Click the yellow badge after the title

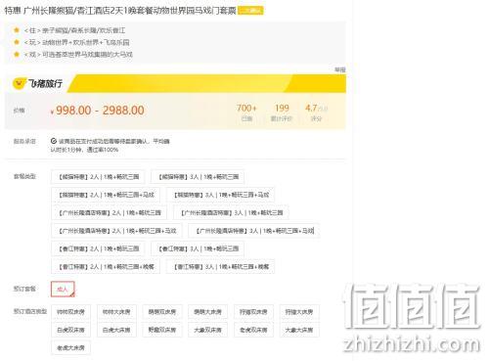(x=250, y=11)
